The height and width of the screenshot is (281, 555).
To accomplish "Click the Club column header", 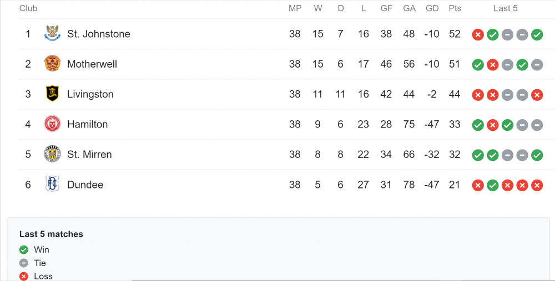I will [x=28, y=8].
